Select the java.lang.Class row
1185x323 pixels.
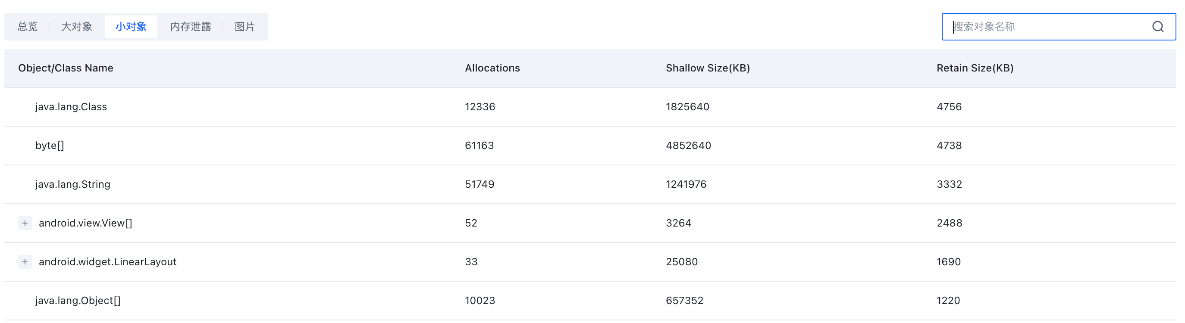point(590,107)
